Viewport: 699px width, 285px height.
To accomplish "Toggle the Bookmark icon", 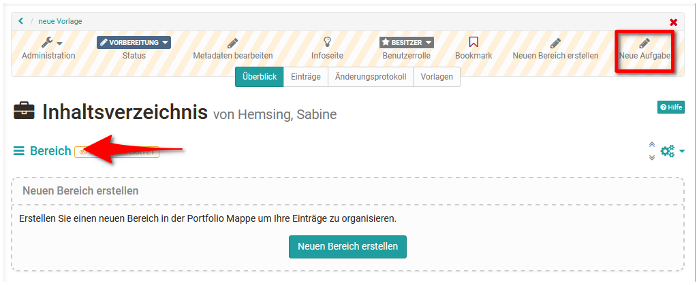I will (x=473, y=42).
